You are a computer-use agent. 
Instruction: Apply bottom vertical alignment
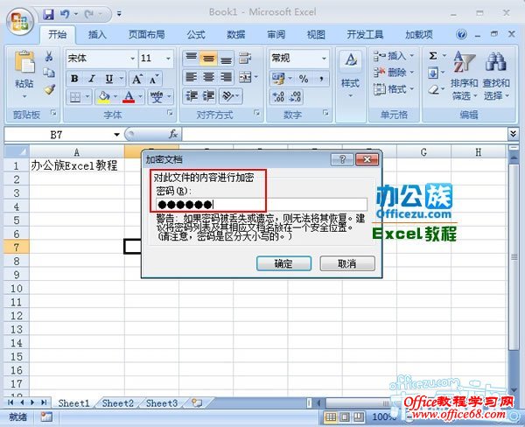pos(226,59)
